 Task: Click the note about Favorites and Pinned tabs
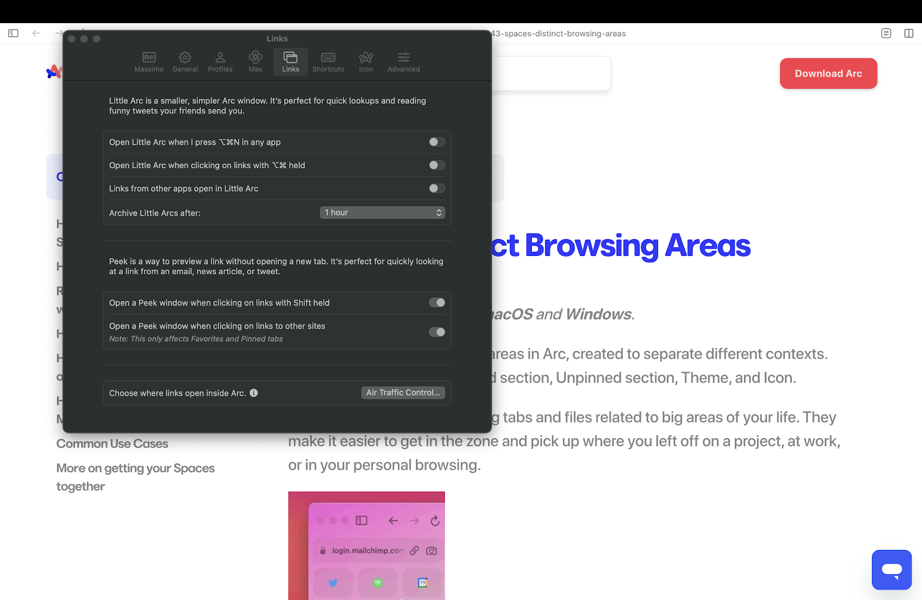196,339
